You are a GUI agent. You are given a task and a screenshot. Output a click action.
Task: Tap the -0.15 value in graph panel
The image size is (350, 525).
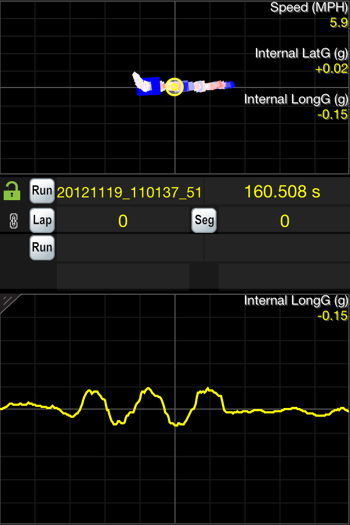(x=332, y=316)
